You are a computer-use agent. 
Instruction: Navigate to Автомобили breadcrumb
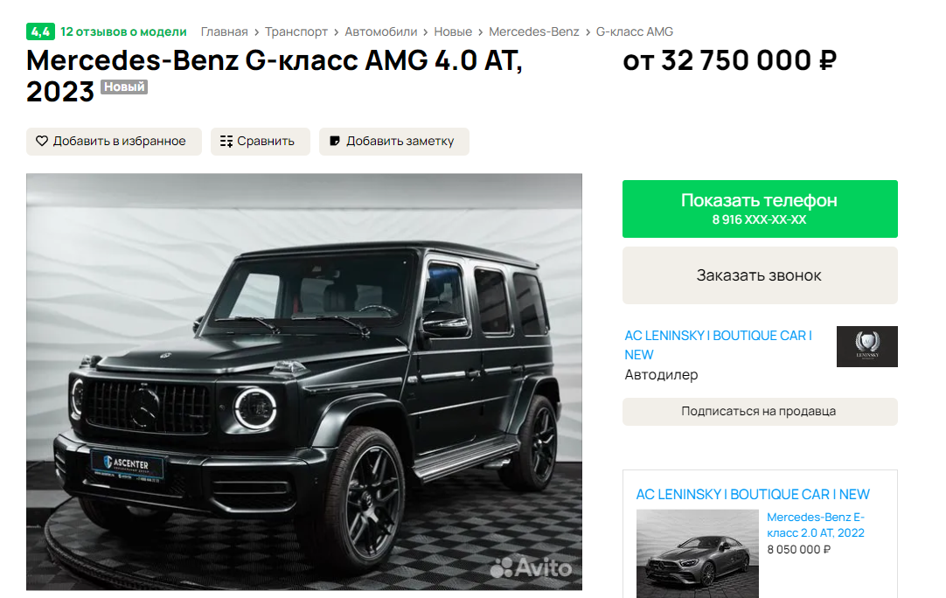click(380, 31)
